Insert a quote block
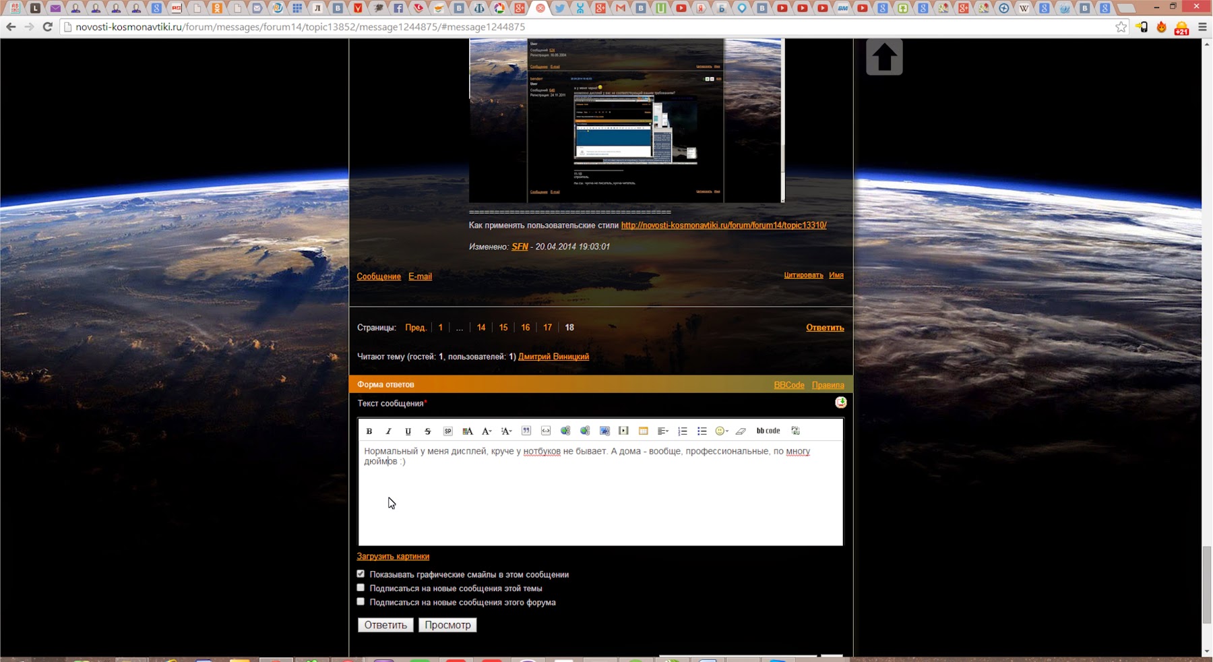1213x662 pixels. pyautogui.click(x=526, y=431)
